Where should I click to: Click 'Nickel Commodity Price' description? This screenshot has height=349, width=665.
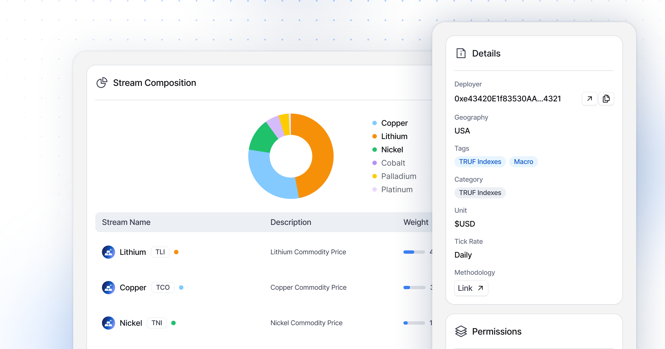tap(306, 323)
